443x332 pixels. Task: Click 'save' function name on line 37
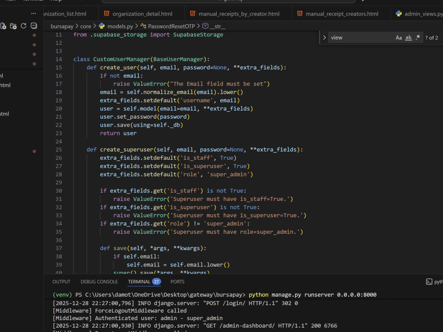pyautogui.click(x=120, y=248)
